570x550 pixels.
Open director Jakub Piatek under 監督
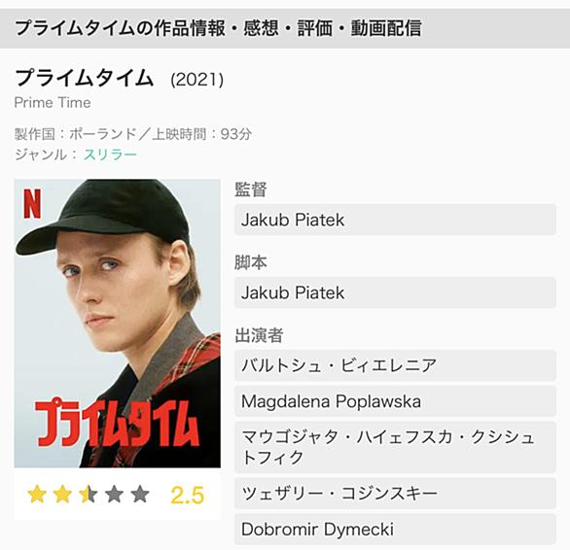pyautogui.click(x=395, y=220)
